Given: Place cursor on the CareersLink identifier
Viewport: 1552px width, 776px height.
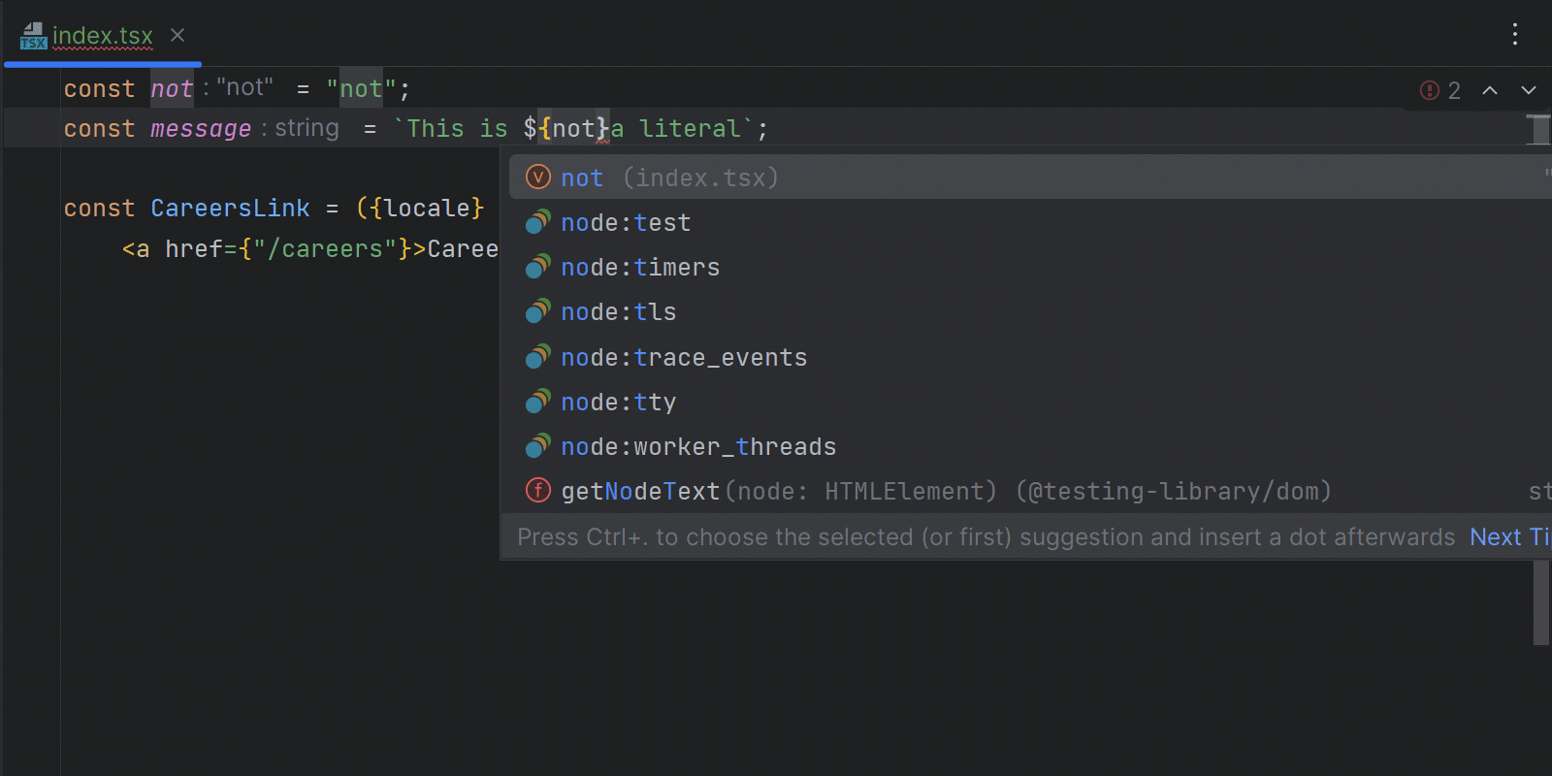Looking at the screenshot, I should click(230, 209).
